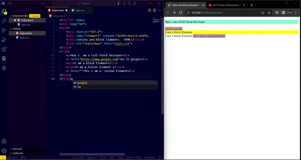Open errors and warnings in status bar
The image size is (301, 160).
click(12, 157)
